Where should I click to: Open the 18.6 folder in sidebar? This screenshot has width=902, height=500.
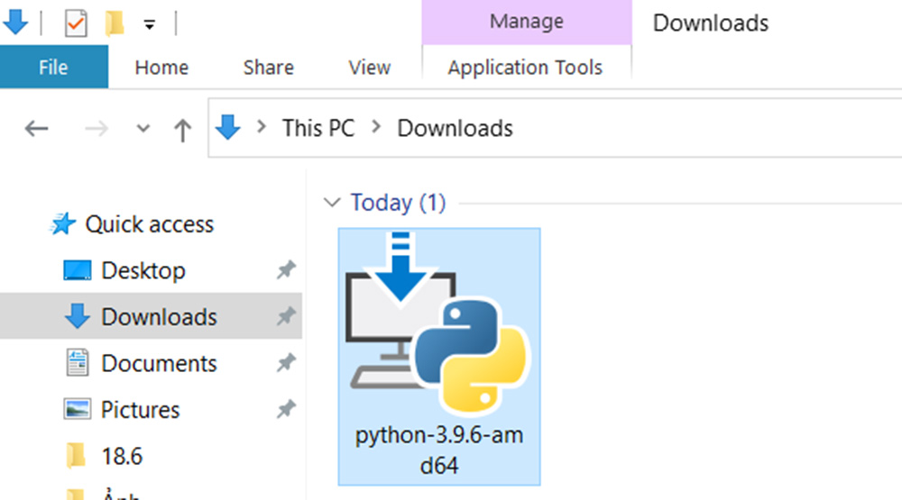[122, 457]
